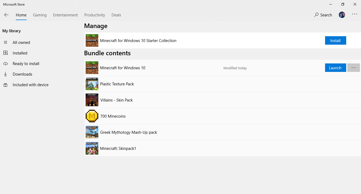
Task: Open Included with device section
Action: coord(31,85)
